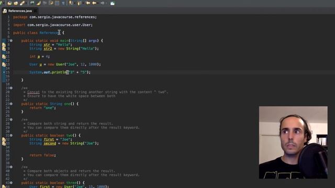Click the underlined word Concat in the comment

[x=33, y=92]
